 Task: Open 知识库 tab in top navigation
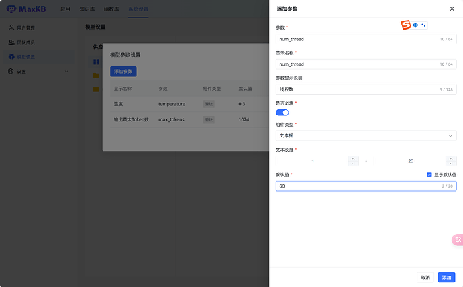click(x=87, y=9)
